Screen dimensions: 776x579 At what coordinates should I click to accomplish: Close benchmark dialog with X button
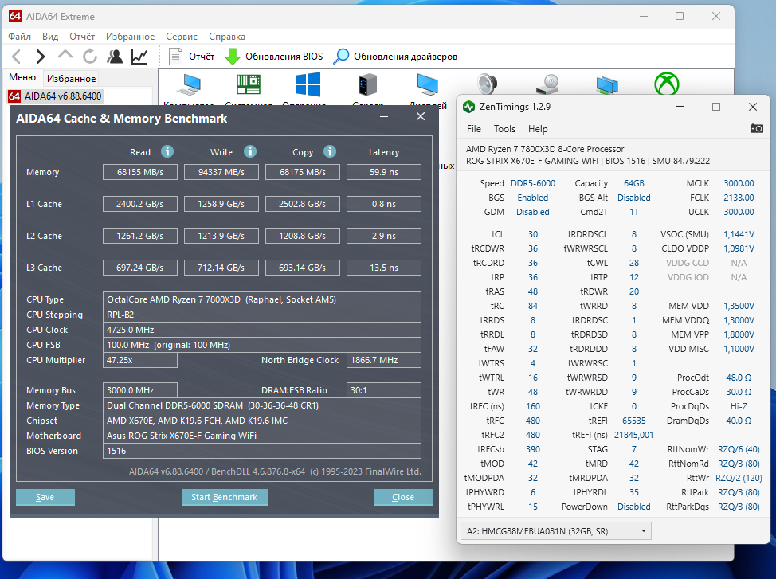420,117
